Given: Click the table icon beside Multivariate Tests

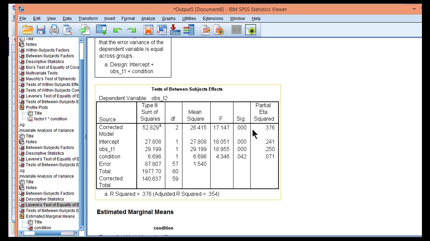Looking at the screenshot, I should click(x=22, y=73).
